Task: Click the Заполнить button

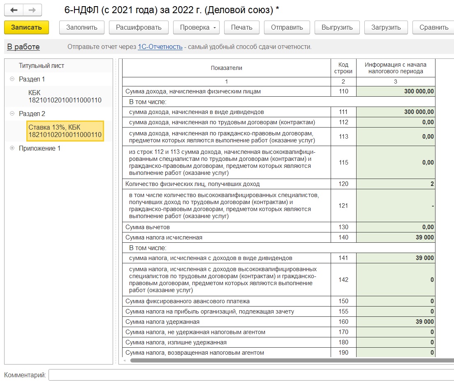Action: 82,28
